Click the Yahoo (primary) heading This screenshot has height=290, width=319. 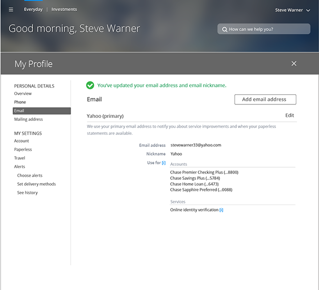[x=105, y=116]
